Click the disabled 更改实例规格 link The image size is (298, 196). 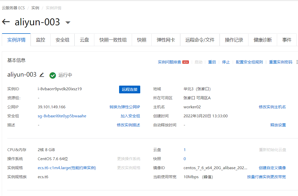tap(129, 168)
